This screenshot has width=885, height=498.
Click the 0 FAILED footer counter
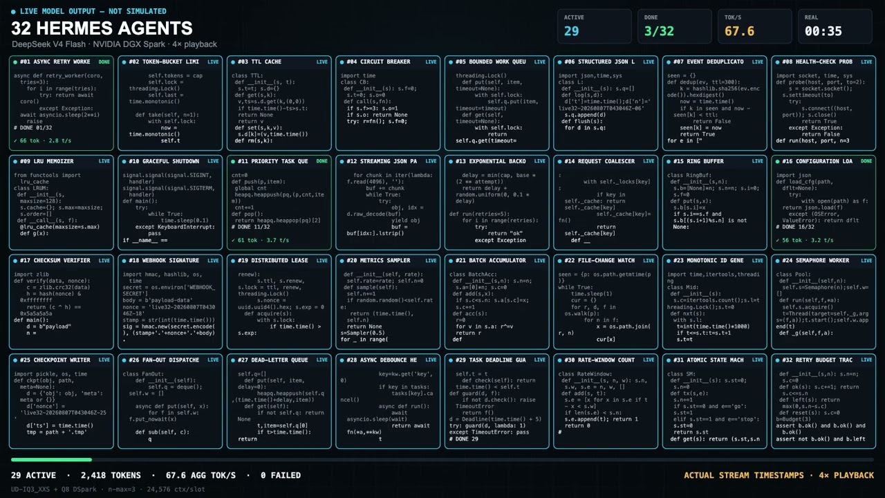click(281, 476)
